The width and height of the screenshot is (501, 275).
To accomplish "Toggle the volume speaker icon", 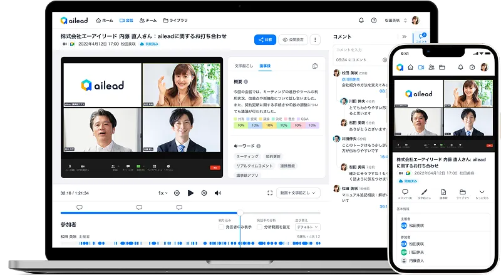I will 218,193.
